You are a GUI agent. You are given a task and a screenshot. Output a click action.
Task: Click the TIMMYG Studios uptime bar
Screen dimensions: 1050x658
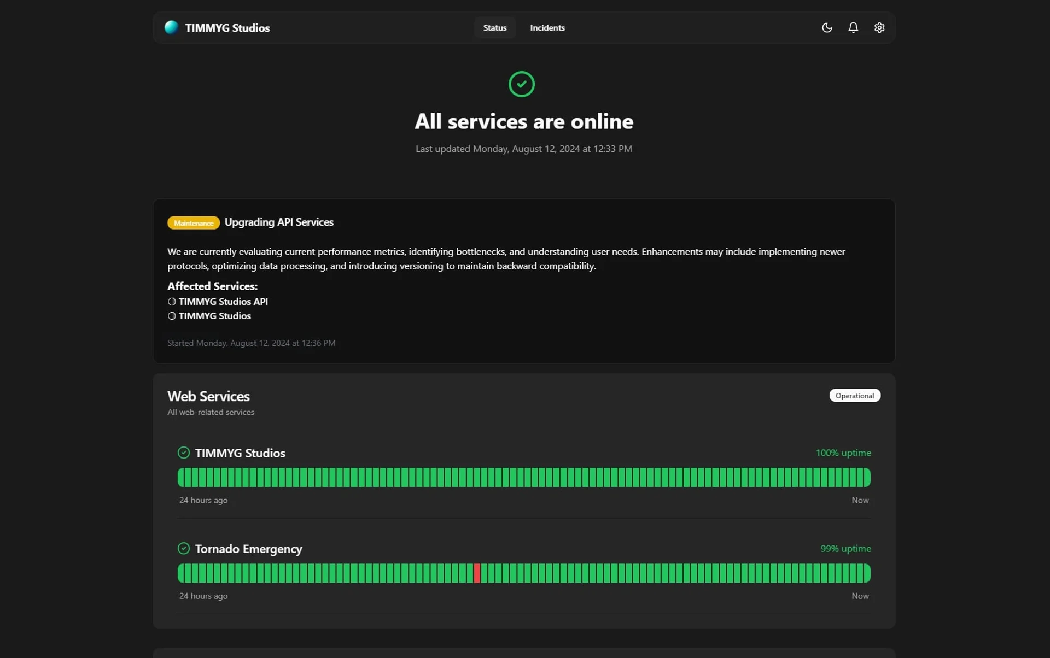(x=523, y=477)
